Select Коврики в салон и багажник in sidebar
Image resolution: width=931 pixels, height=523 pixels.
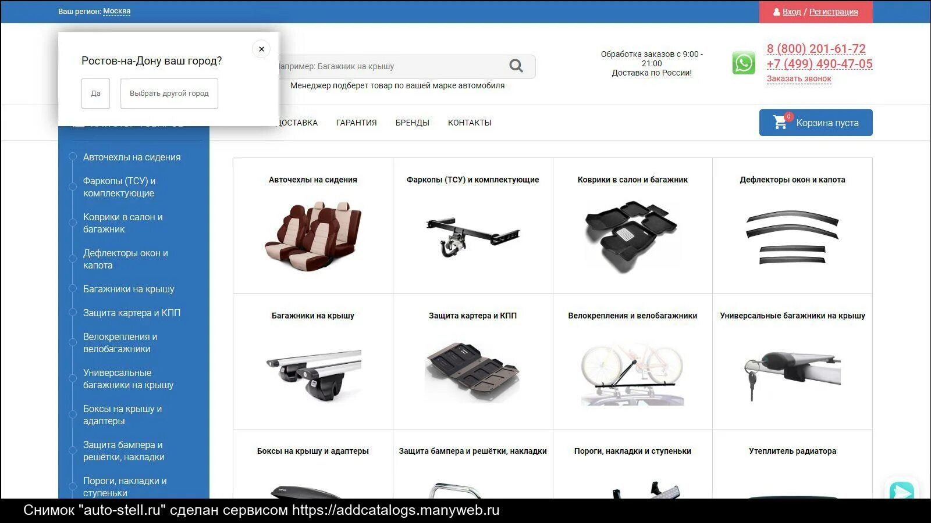122,223
